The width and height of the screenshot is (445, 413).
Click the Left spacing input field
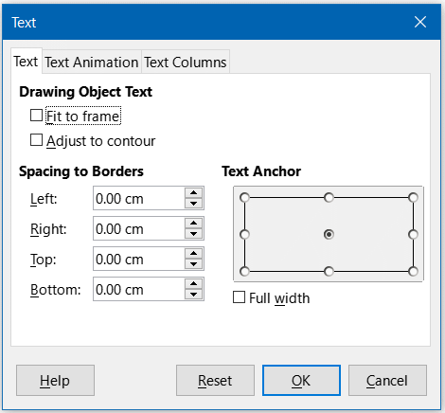click(x=138, y=198)
